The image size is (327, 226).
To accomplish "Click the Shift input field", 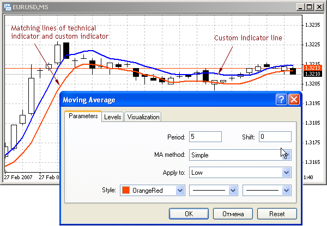I will [x=275, y=137].
